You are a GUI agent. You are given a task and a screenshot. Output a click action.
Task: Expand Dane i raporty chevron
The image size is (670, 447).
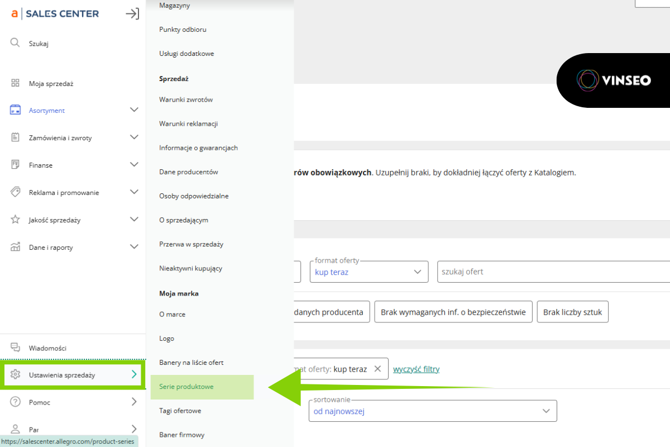(x=134, y=247)
